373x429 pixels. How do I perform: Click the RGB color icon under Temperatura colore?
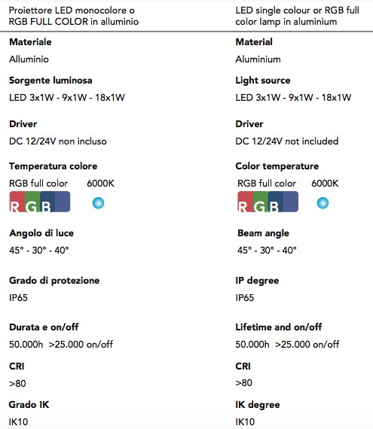(40, 202)
